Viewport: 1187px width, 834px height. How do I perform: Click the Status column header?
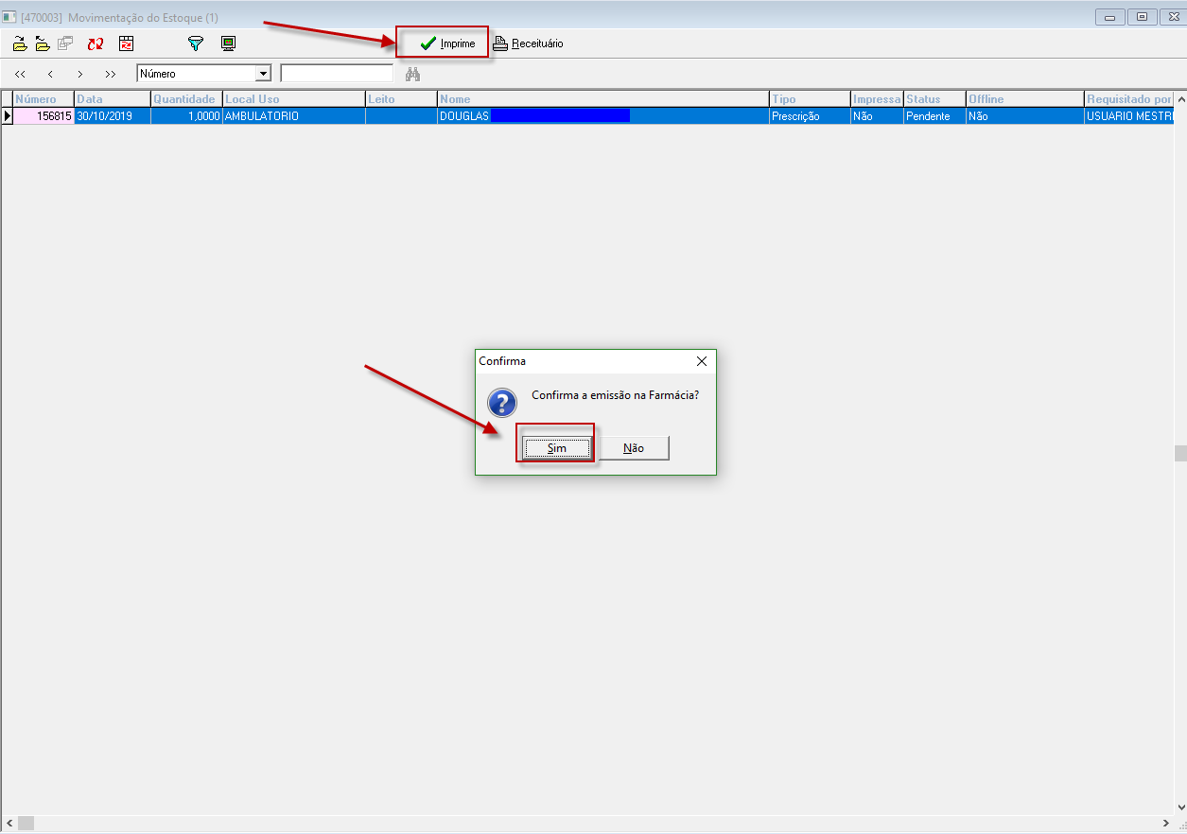(934, 99)
